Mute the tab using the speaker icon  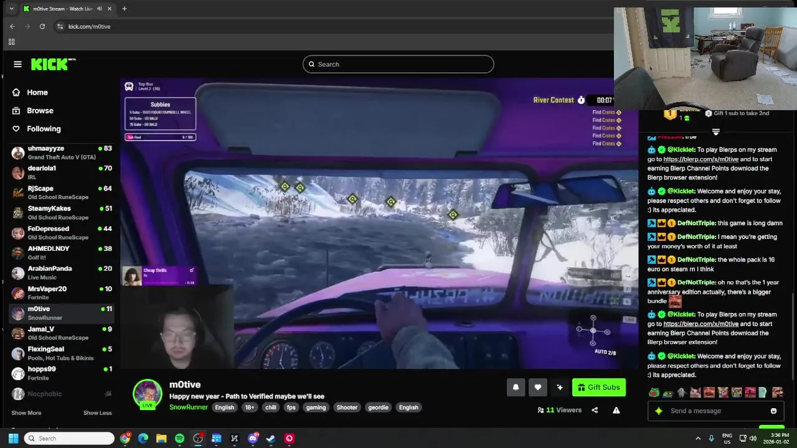[x=100, y=9]
